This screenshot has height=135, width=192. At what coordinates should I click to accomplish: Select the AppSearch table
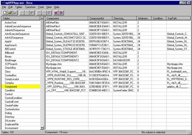pyautogui.click(x=11, y=45)
